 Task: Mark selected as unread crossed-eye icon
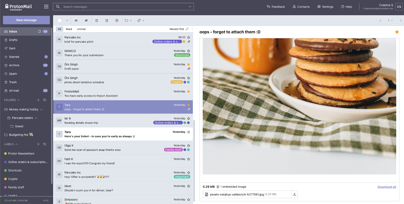pos(86,20)
